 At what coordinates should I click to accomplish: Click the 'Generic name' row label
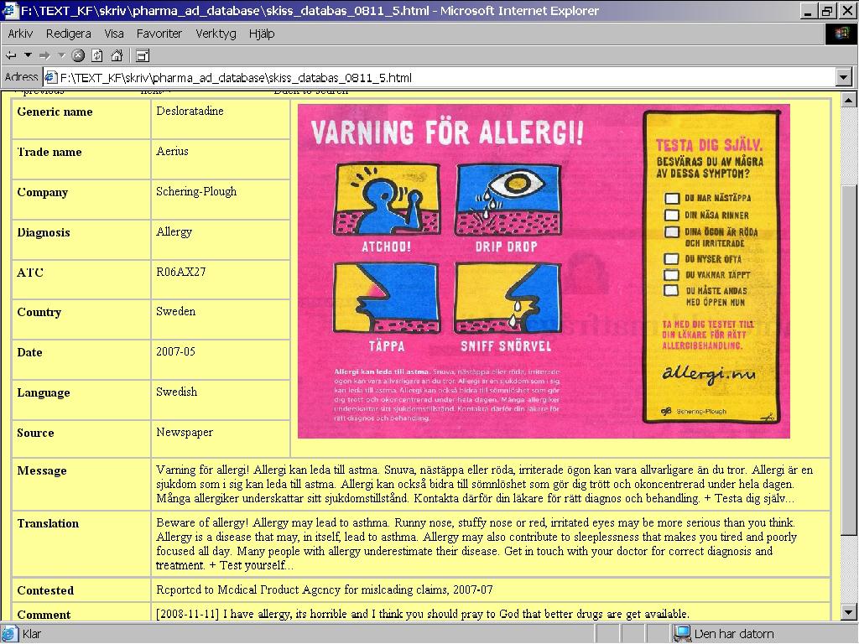click(55, 112)
